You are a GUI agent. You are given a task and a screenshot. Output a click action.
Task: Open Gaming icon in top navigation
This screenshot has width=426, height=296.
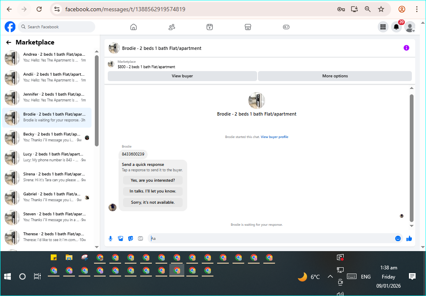point(286,27)
